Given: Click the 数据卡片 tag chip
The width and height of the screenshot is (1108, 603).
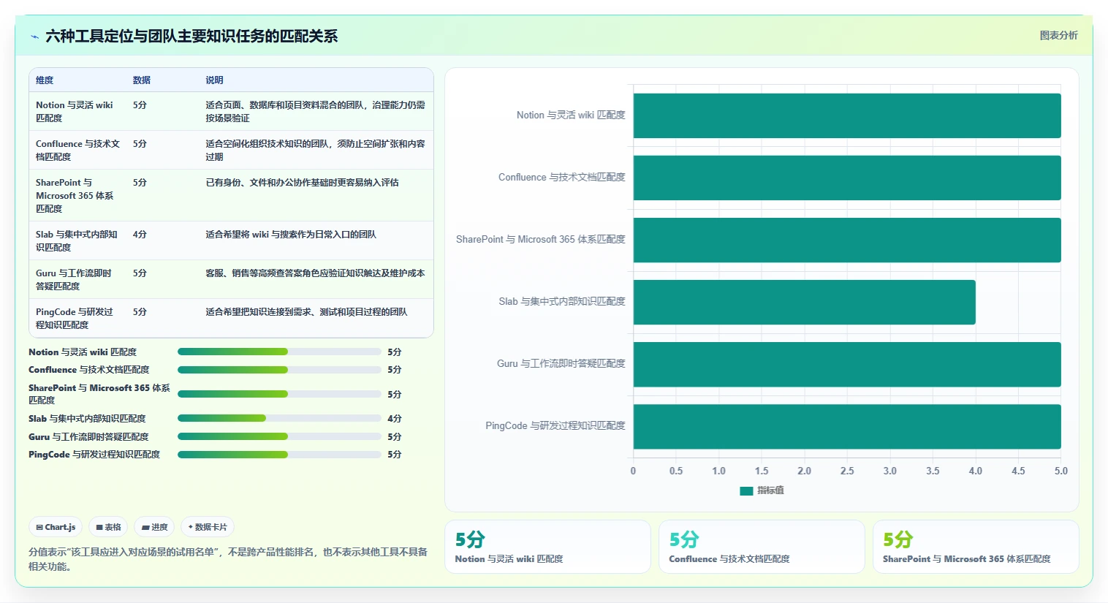Looking at the screenshot, I should tap(208, 527).
